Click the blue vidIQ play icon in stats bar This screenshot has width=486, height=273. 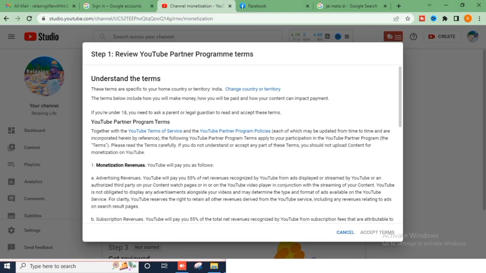point(338,36)
